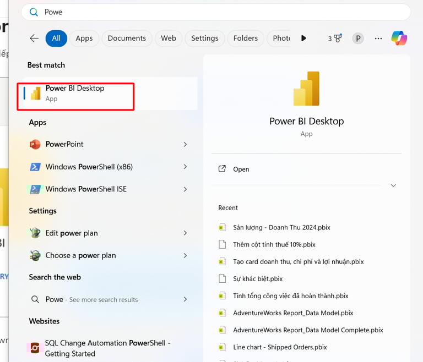The image size is (423, 362).
Task: Click file icon beside AdventureWorks Data Model Complete.pbix
Action: click(x=223, y=330)
